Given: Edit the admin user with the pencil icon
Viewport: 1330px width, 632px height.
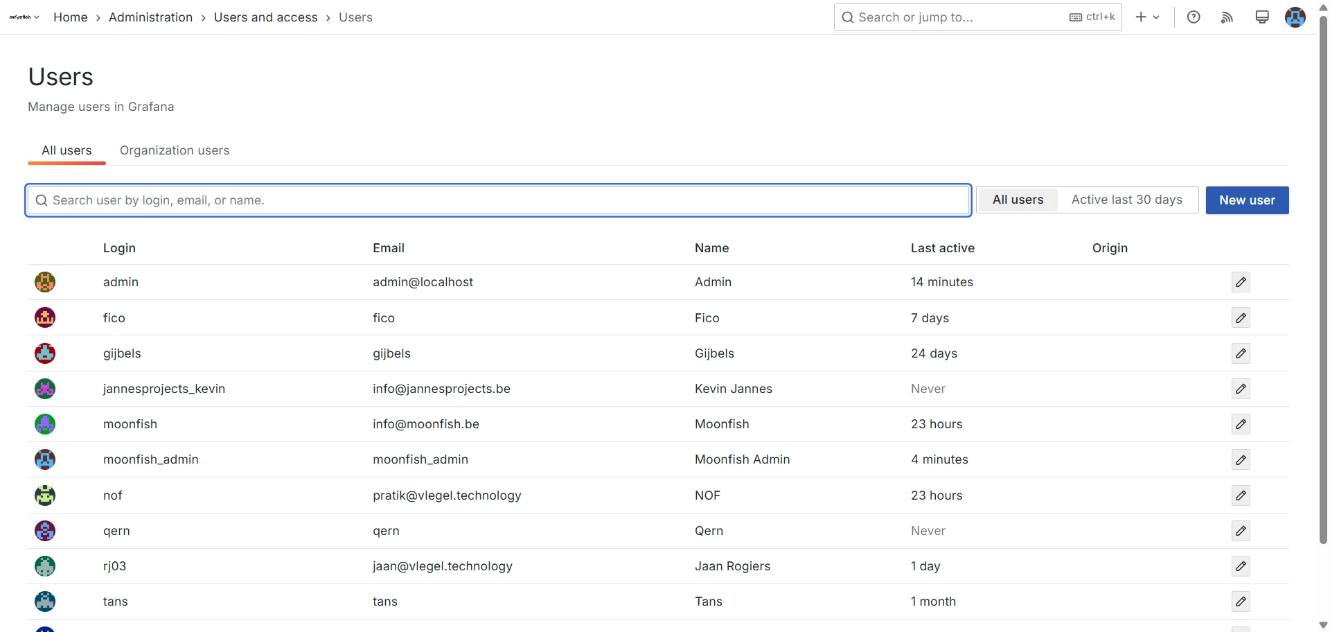Looking at the screenshot, I should point(1241,282).
